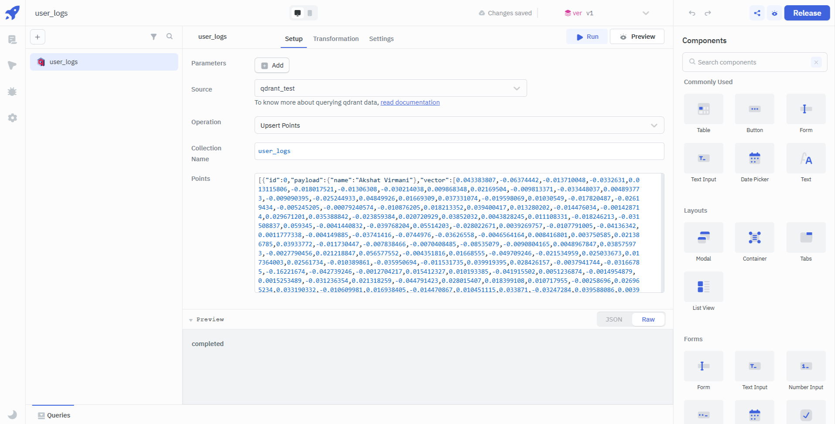Screen dimensions: 835x424
Task: Click the Collection Name input field
Action: click(x=459, y=151)
